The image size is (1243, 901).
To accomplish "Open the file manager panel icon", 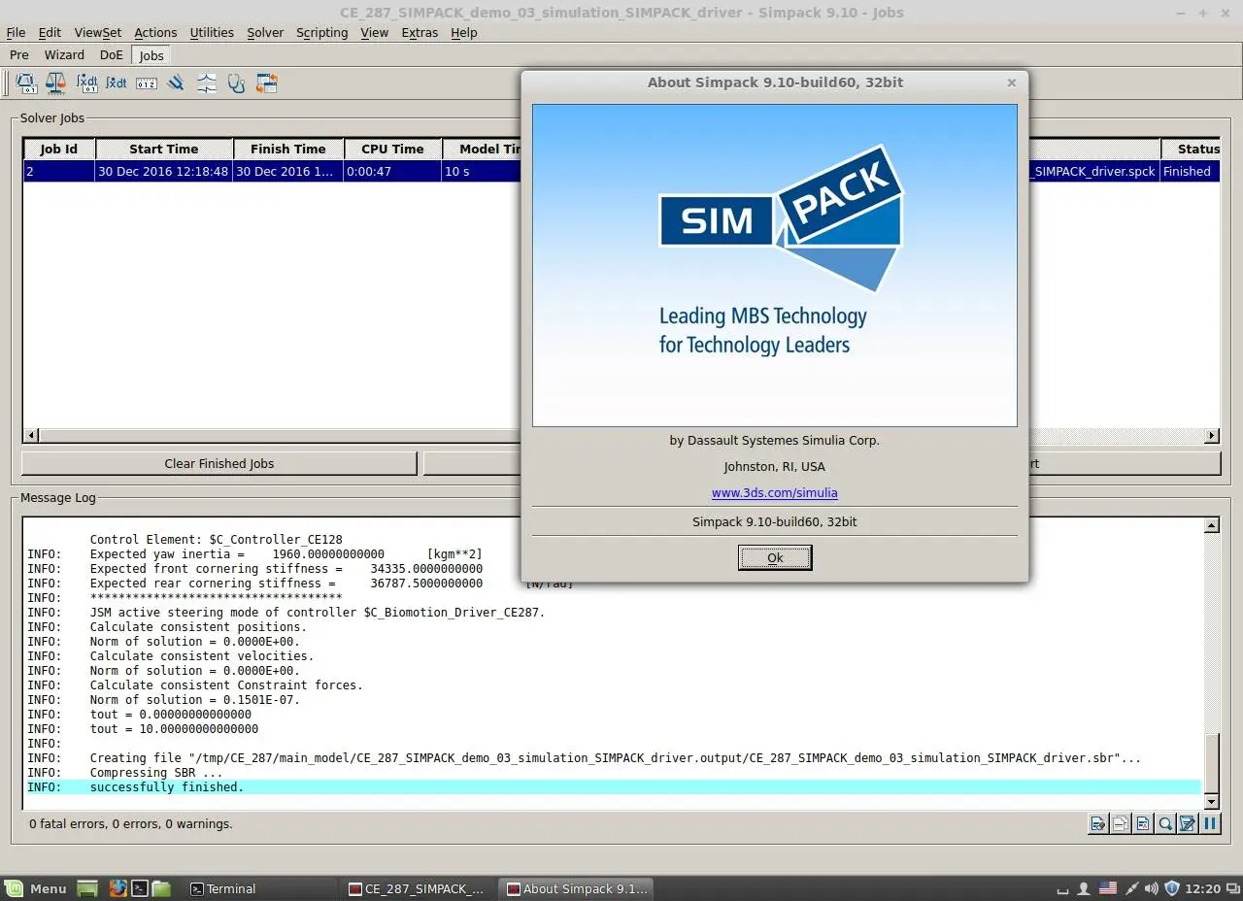I will tap(161, 888).
